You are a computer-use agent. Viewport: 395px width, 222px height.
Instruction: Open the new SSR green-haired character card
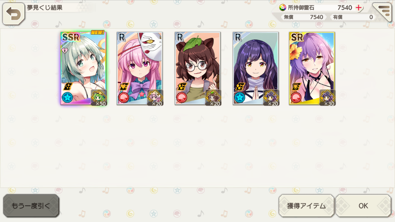(83, 68)
